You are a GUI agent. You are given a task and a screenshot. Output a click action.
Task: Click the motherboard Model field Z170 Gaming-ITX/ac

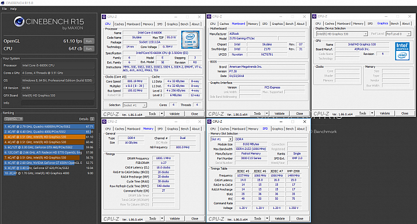pos(253,38)
